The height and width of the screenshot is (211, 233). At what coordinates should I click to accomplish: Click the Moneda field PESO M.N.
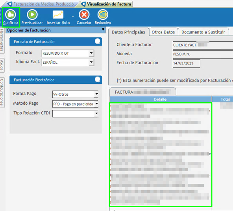point(203,54)
